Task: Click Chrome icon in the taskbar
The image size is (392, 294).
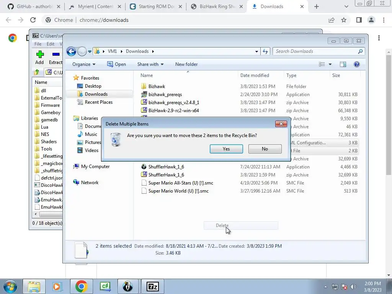Action: (81, 286)
